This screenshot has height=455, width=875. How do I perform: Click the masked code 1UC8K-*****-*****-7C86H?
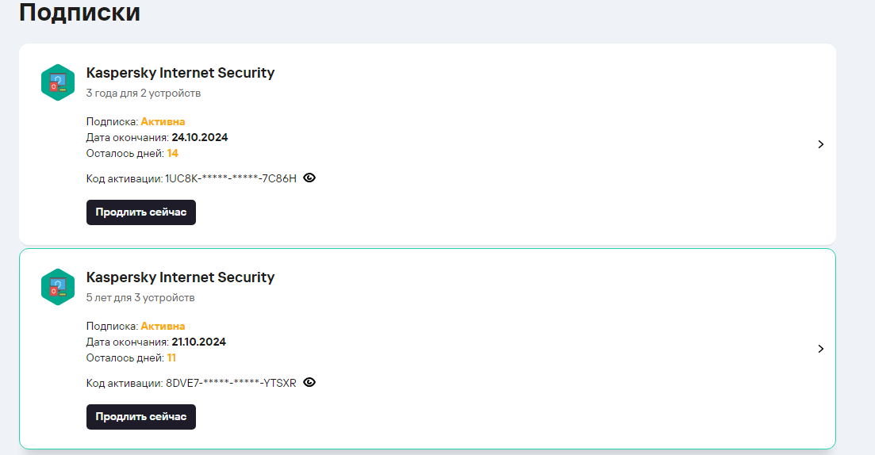coord(231,178)
